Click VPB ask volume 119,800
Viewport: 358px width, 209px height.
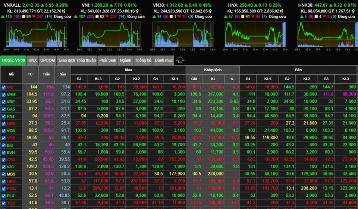[x=270, y=137]
